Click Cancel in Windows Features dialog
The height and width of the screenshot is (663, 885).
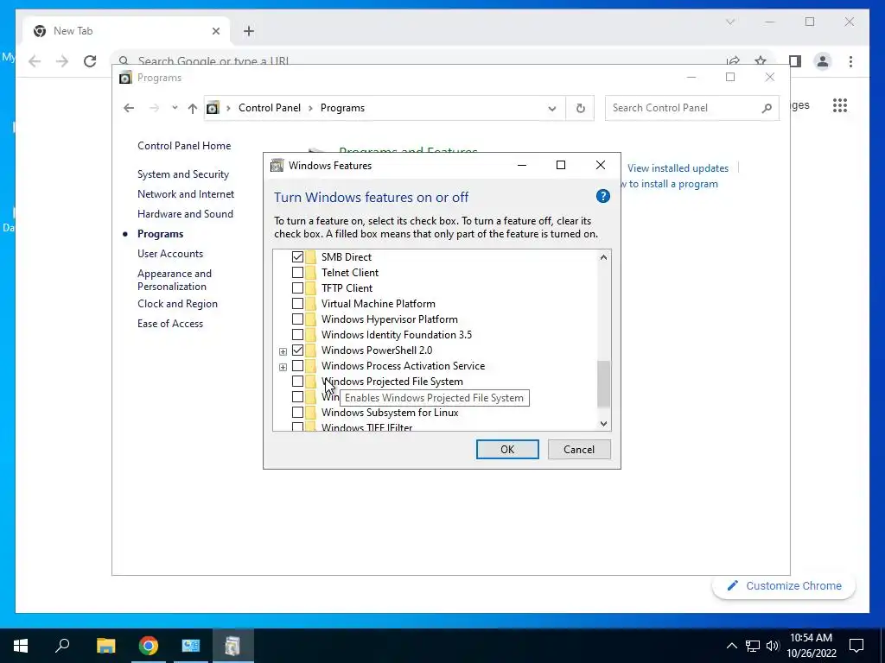[578, 449]
